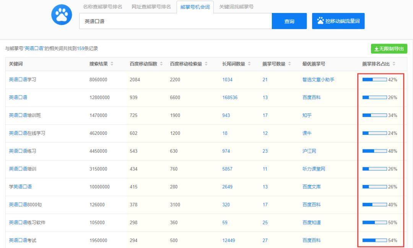Click mobile index value 2084
413x248 pixels.
point(135,79)
